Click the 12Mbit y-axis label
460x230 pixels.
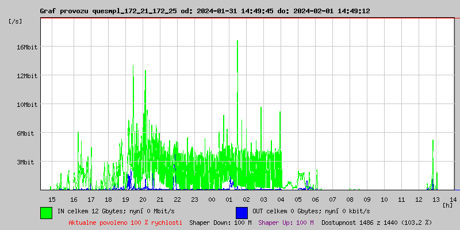tap(27, 76)
